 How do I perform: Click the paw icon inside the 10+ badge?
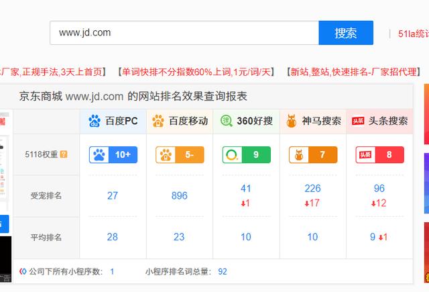coord(99,155)
